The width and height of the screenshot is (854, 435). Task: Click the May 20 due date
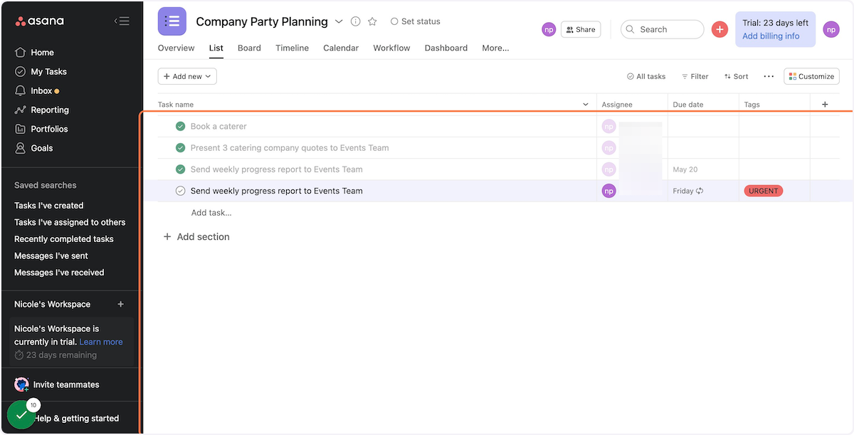coord(685,169)
